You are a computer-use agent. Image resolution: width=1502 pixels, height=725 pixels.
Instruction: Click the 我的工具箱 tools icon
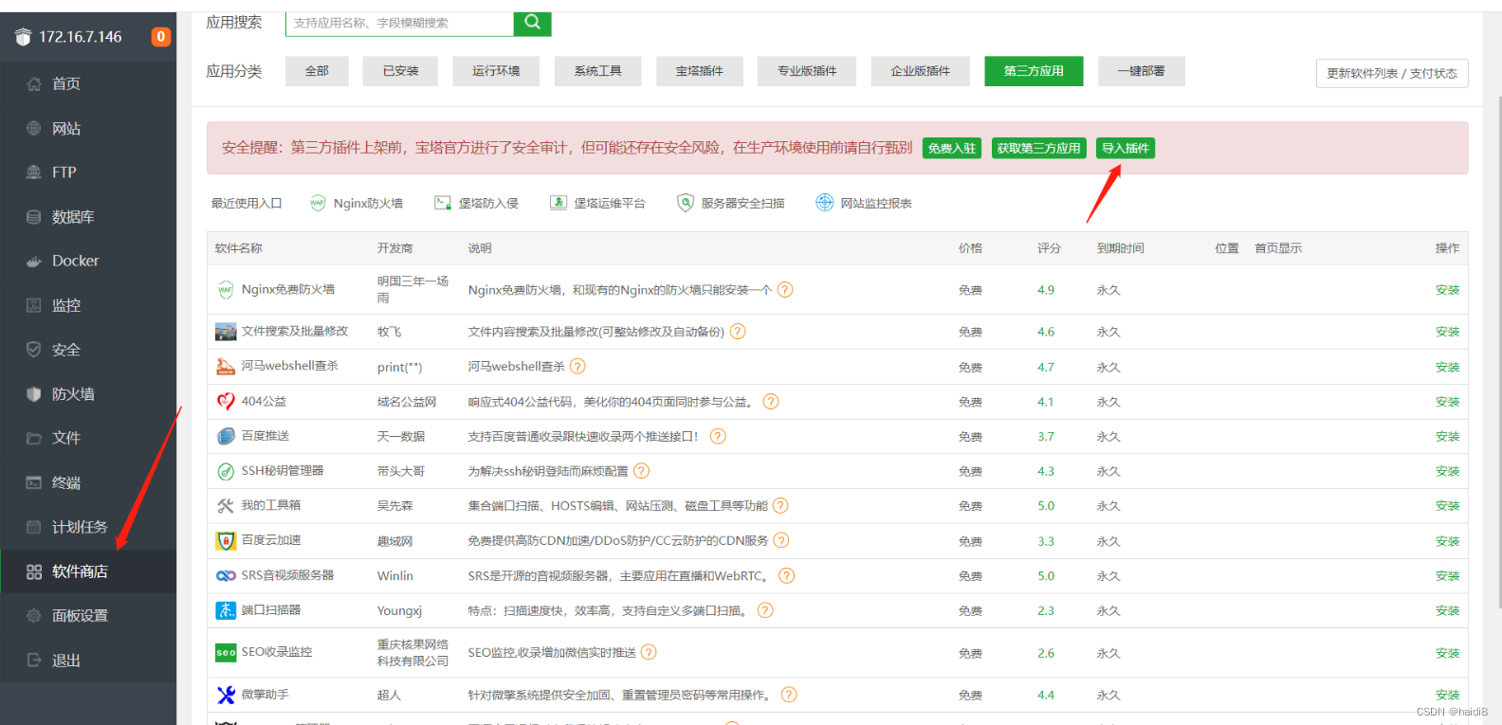(x=226, y=506)
